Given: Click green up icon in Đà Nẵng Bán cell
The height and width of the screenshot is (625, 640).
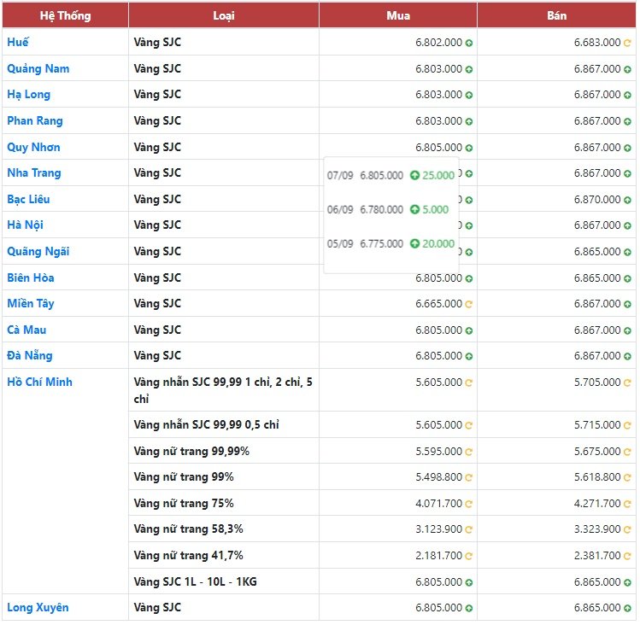Looking at the screenshot, I should (x=627, y=357).
